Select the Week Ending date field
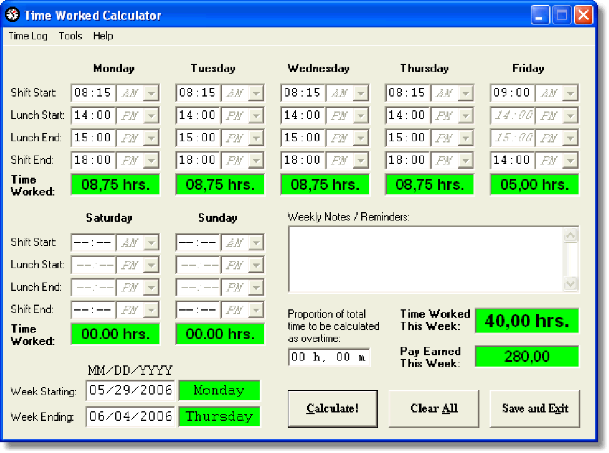609x453 pixels. 130,417
